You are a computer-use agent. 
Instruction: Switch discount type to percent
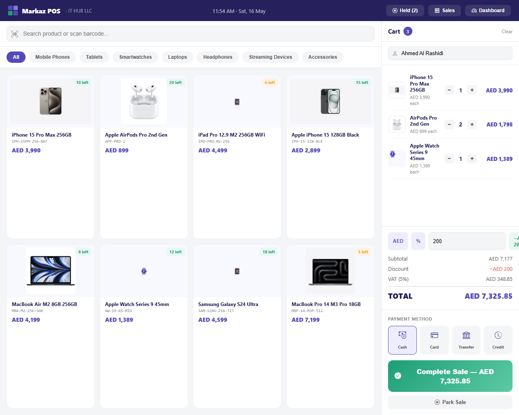click(x=418, y=241)
